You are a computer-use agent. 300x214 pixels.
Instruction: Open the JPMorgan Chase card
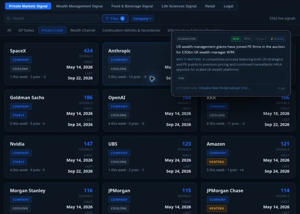pos(248,198)
